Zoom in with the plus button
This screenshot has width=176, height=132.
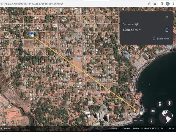[x=141, y=121]
